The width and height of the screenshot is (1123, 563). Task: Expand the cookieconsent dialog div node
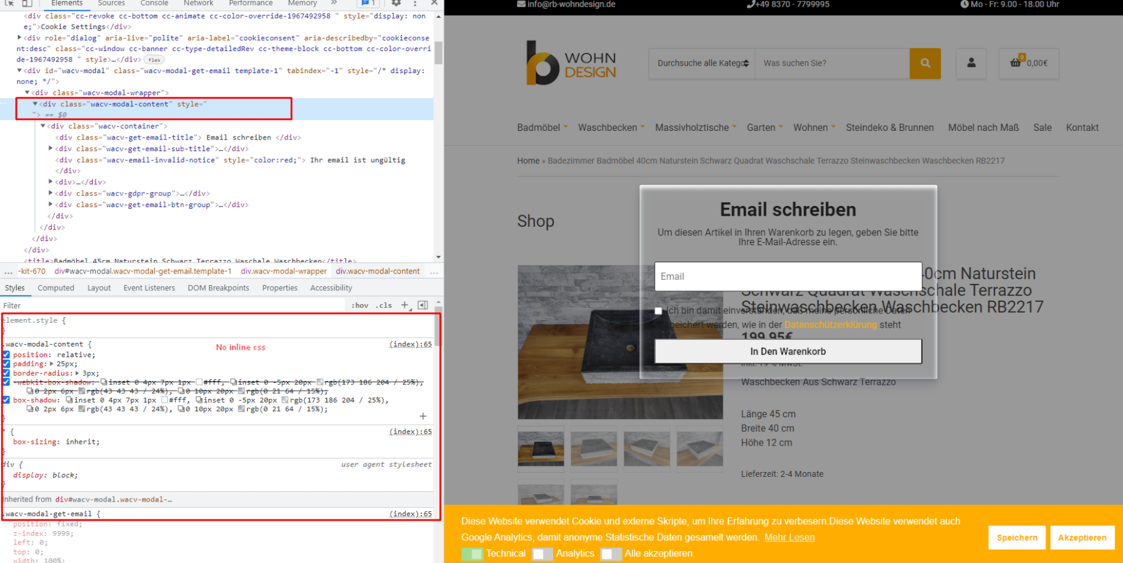pos(20,38)
